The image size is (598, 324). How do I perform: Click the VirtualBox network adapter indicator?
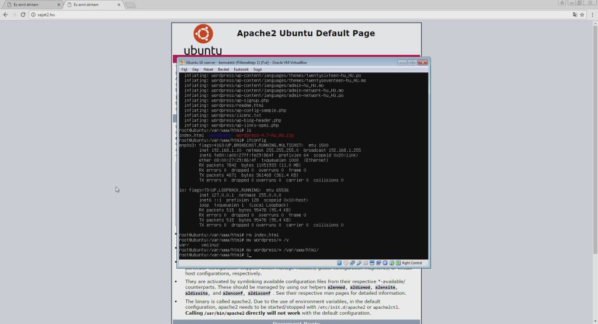coord(352,263)
